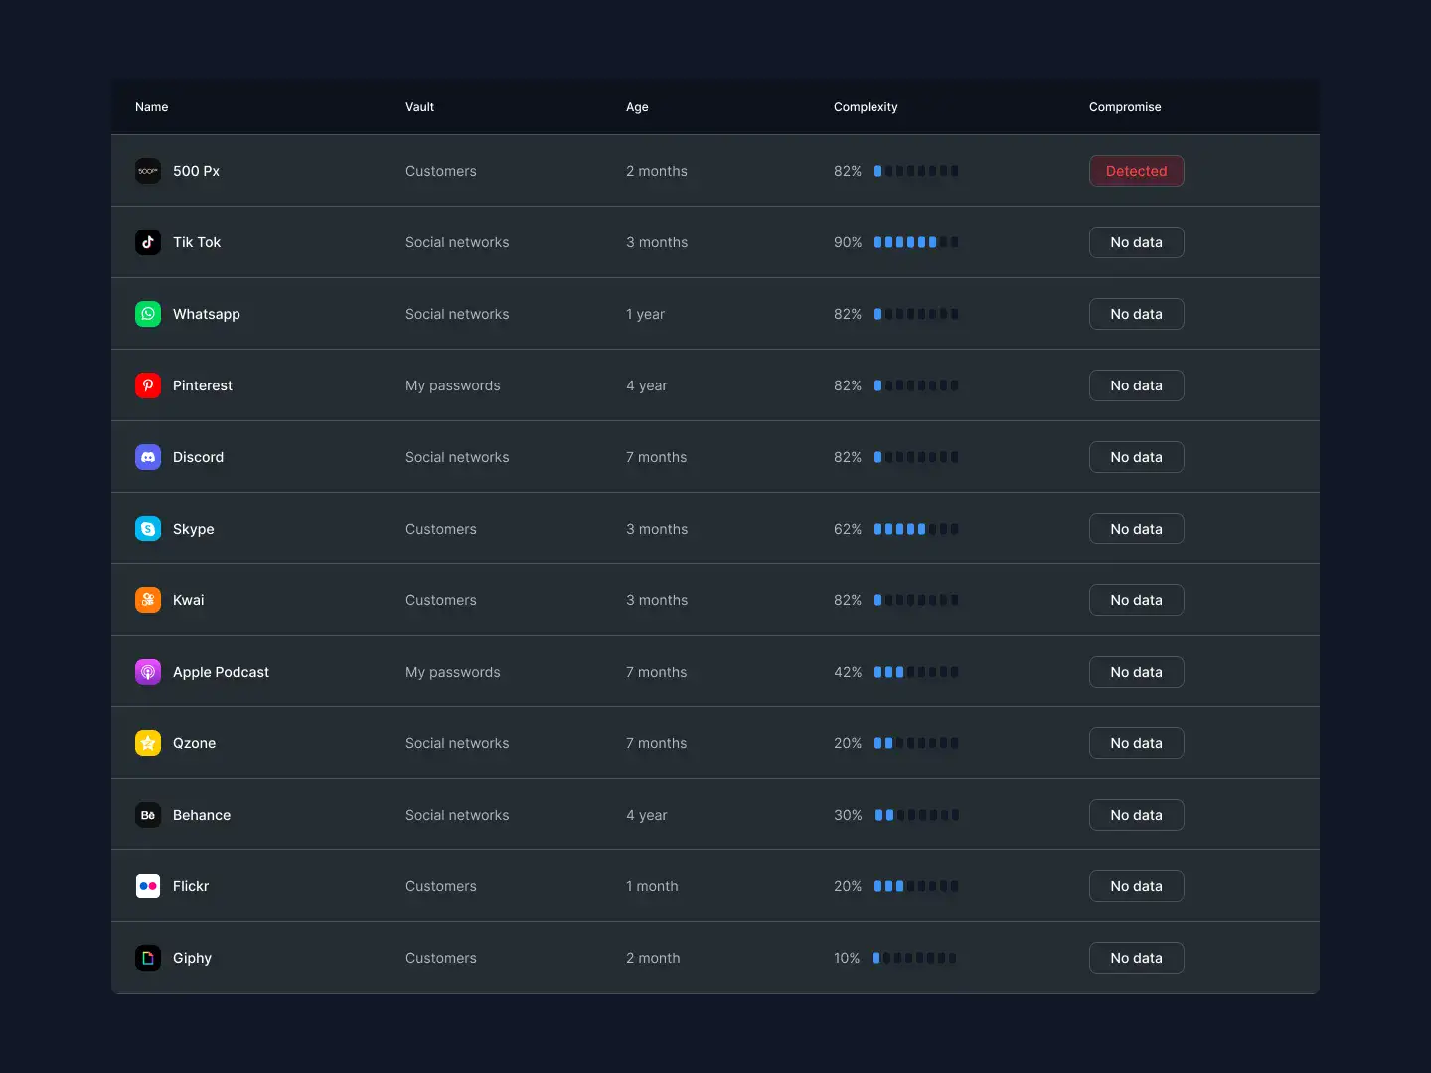Click No data button in Pinterest row

tap(1136, 385)
